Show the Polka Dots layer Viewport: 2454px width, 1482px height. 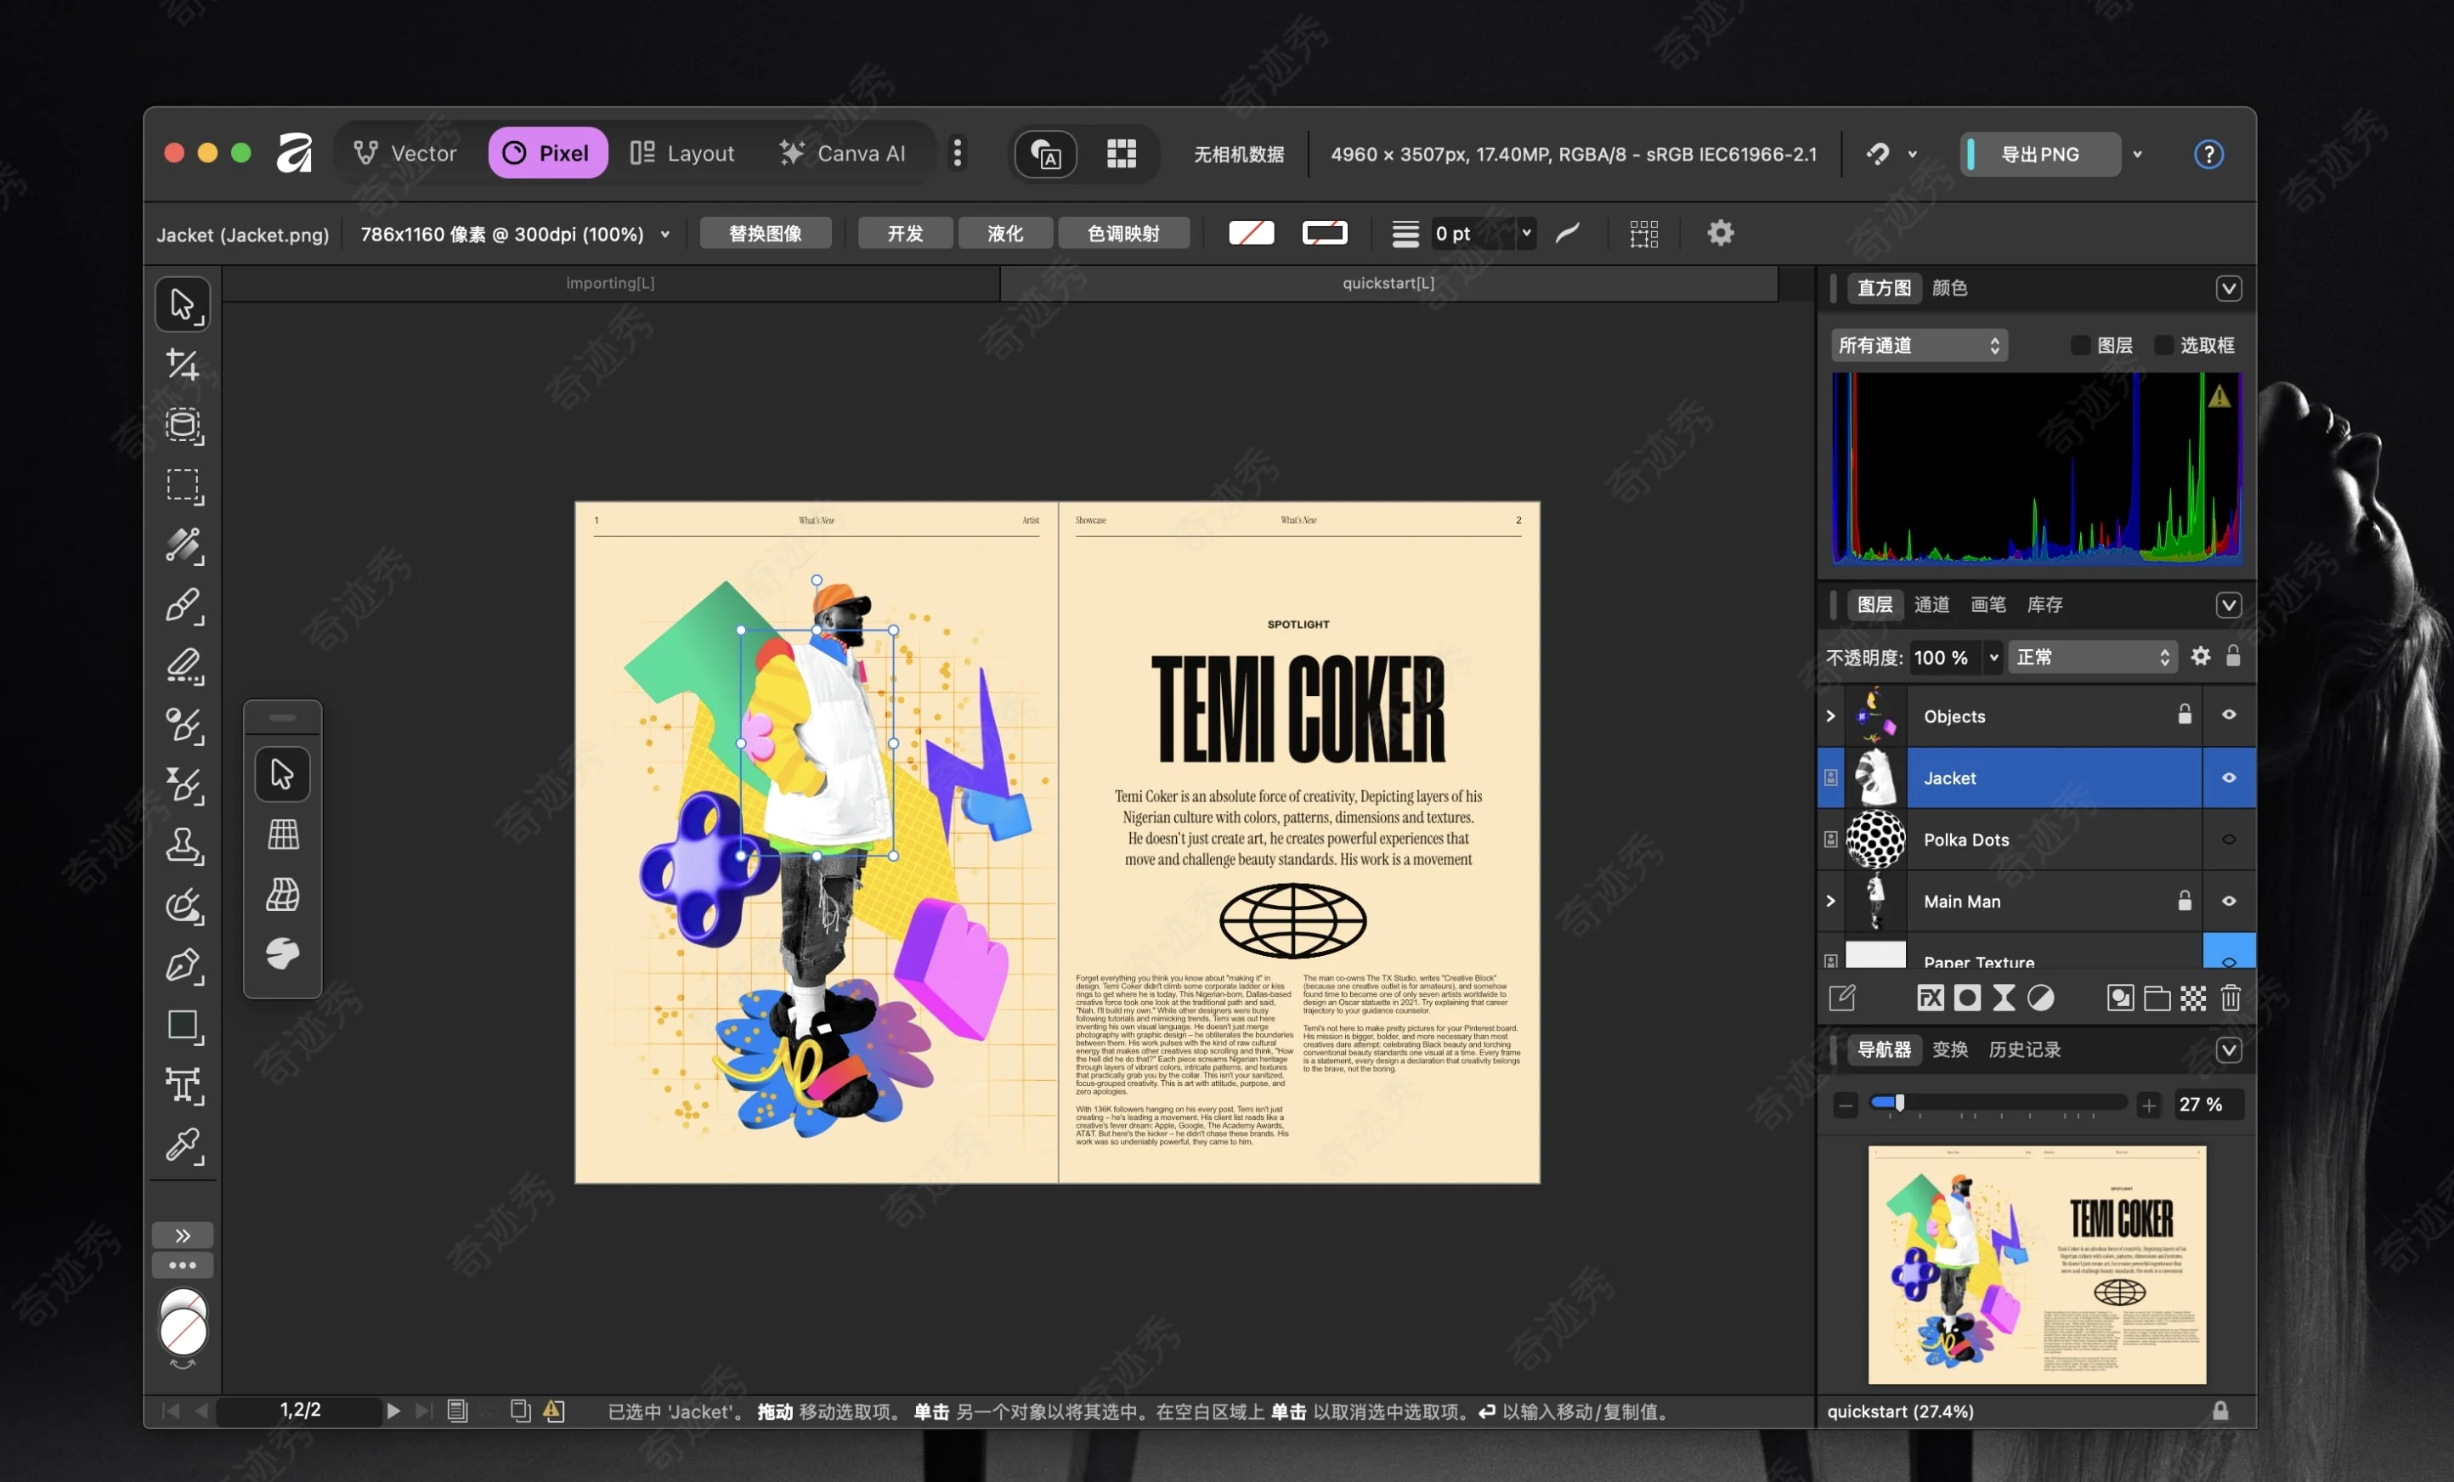(2229, 840)
